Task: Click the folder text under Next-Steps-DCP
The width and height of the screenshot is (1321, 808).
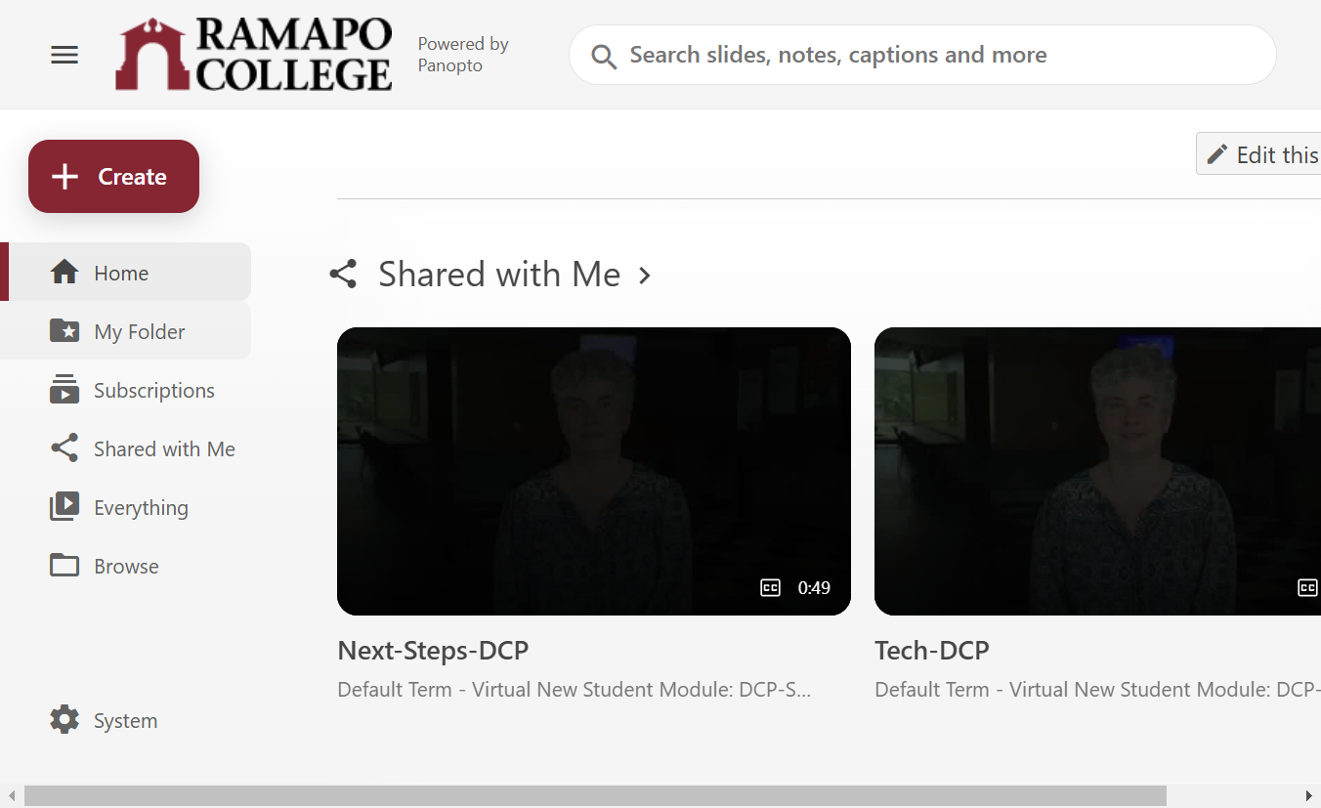Action: click(x=575, y=690)
